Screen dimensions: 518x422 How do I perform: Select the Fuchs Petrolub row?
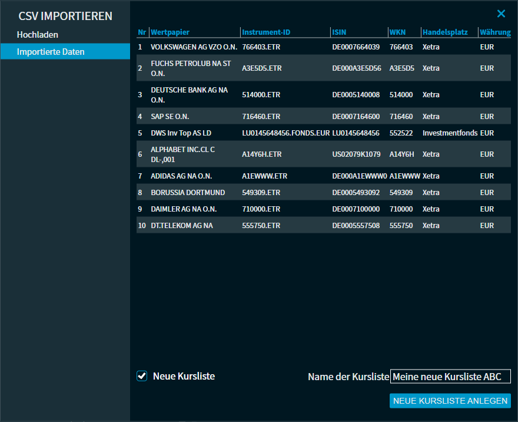[323, 68]
